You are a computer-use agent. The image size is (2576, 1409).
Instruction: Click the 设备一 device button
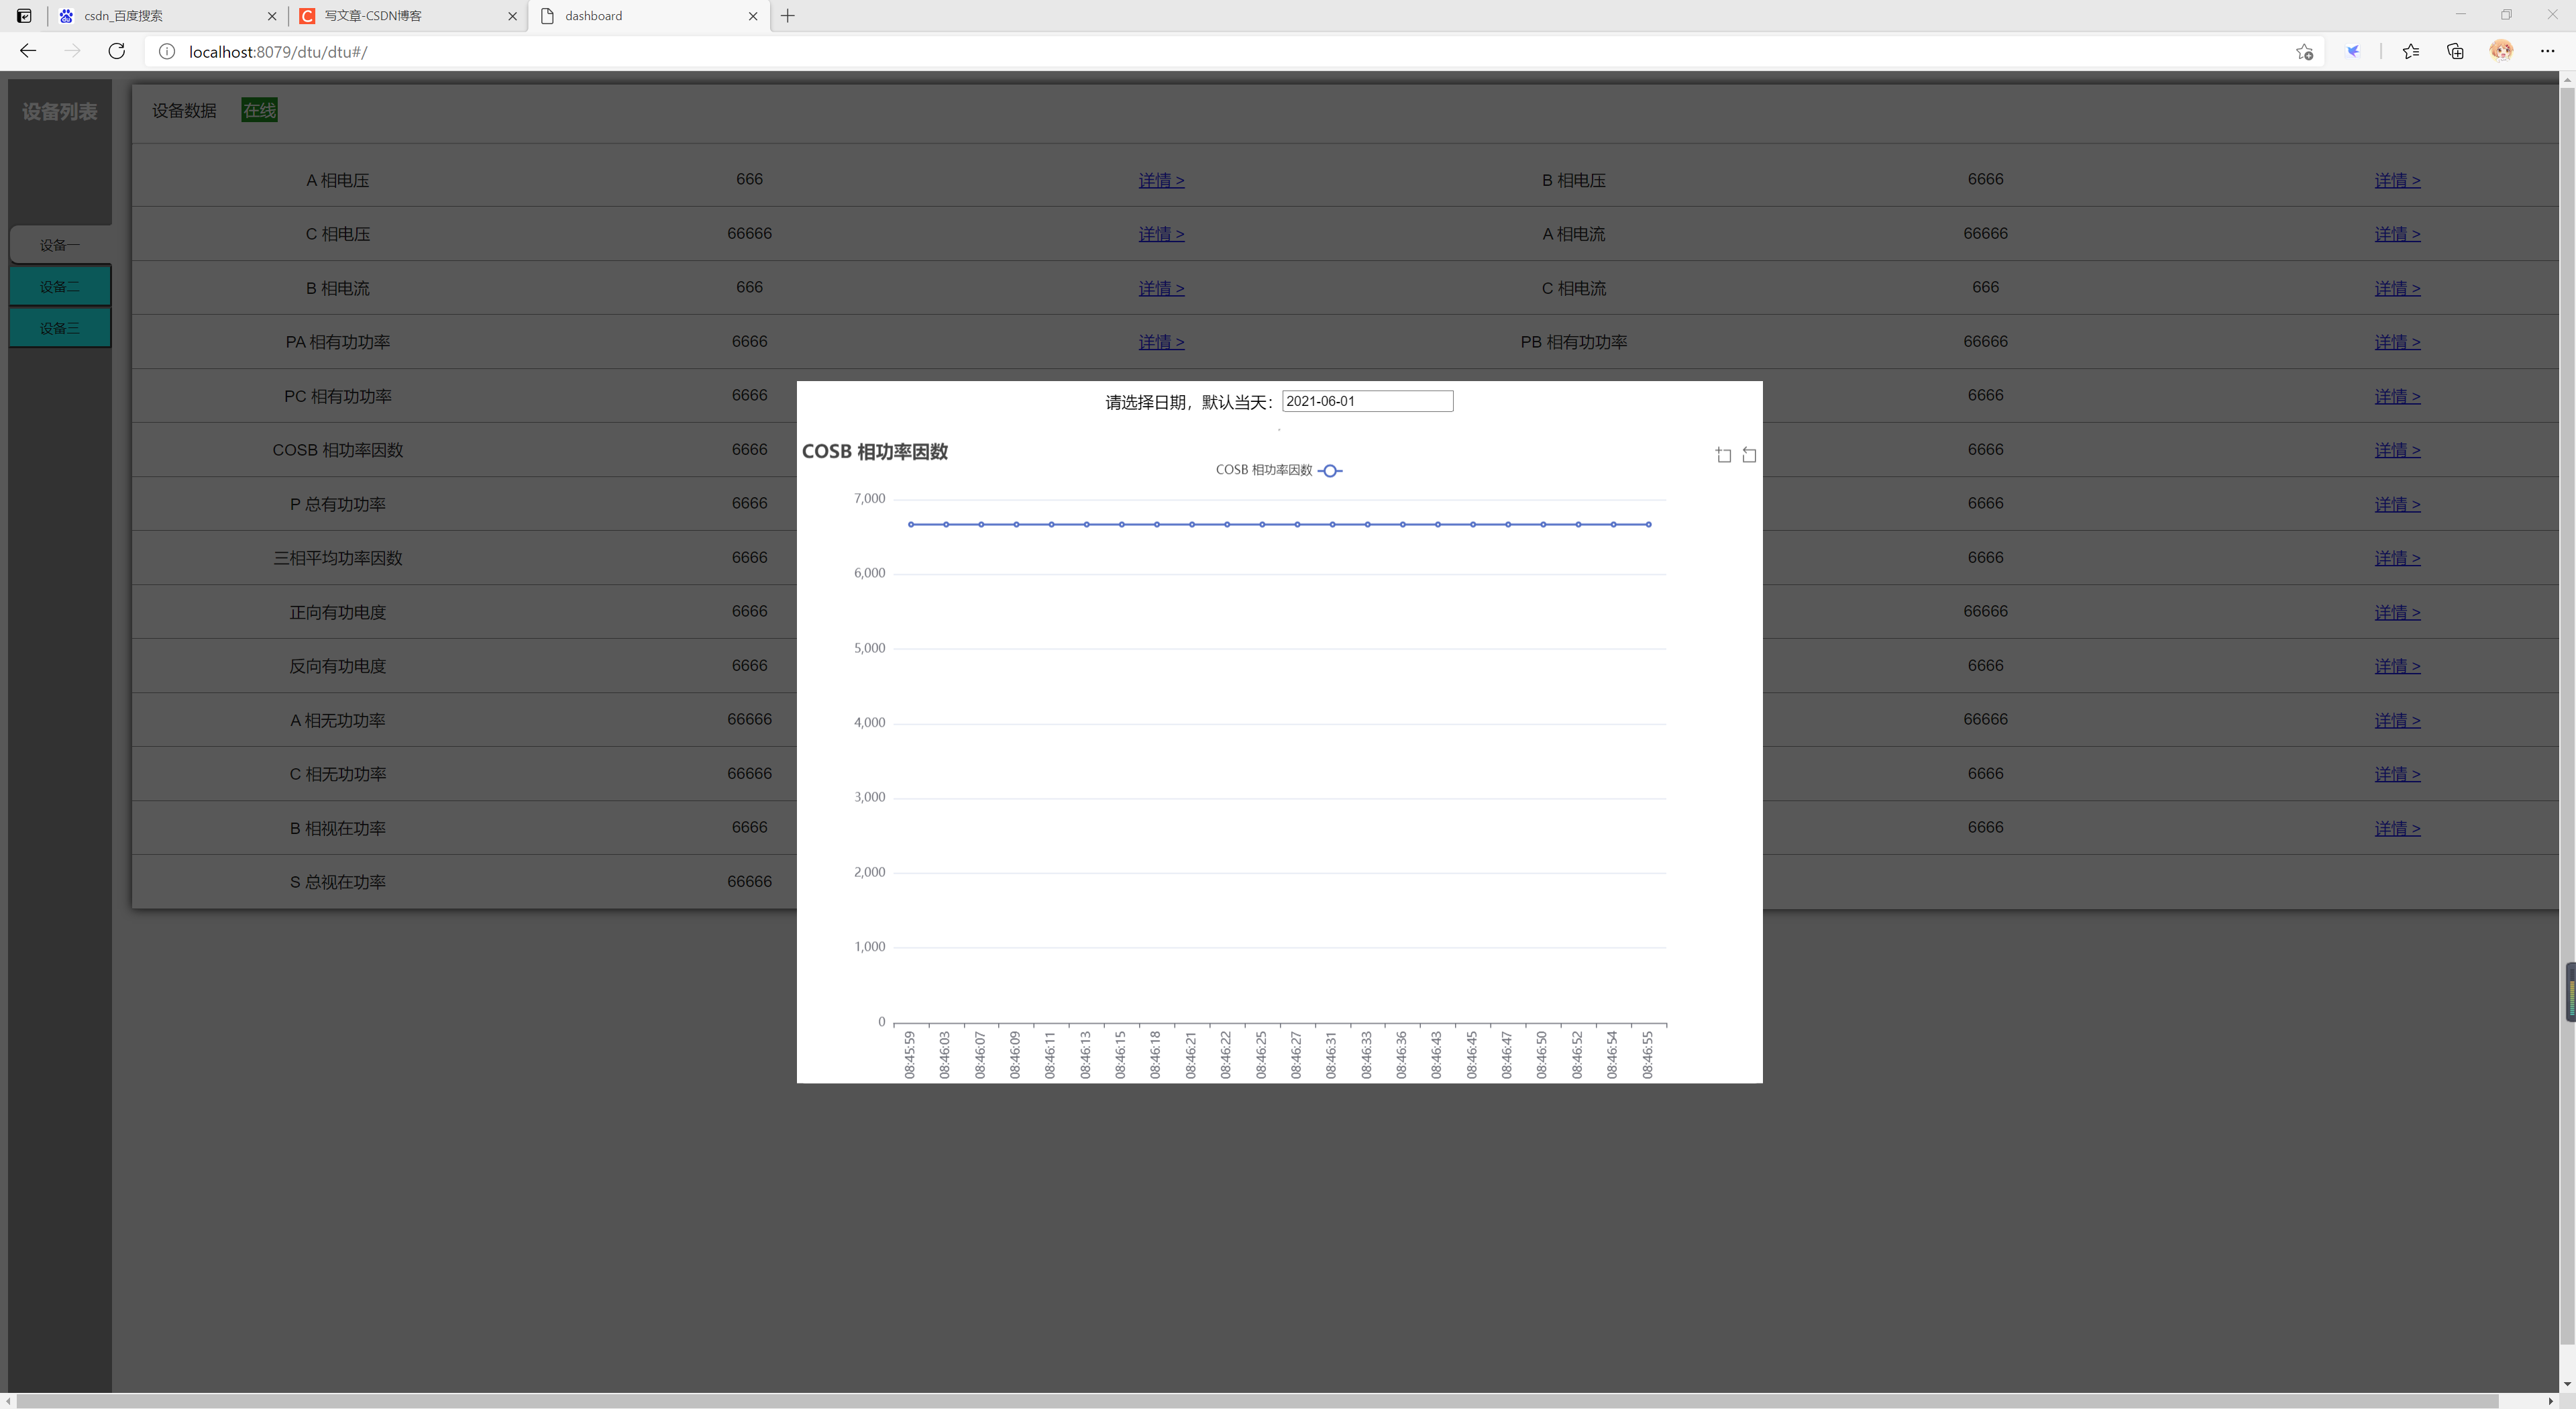(x=60, y=245)
